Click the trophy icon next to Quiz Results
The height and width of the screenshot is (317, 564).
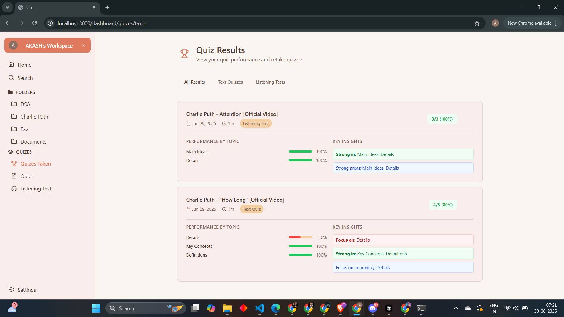point(184,53)
